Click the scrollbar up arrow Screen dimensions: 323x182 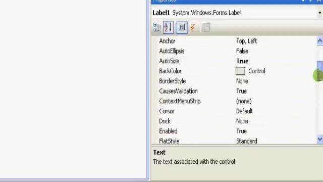click(319, 41)
